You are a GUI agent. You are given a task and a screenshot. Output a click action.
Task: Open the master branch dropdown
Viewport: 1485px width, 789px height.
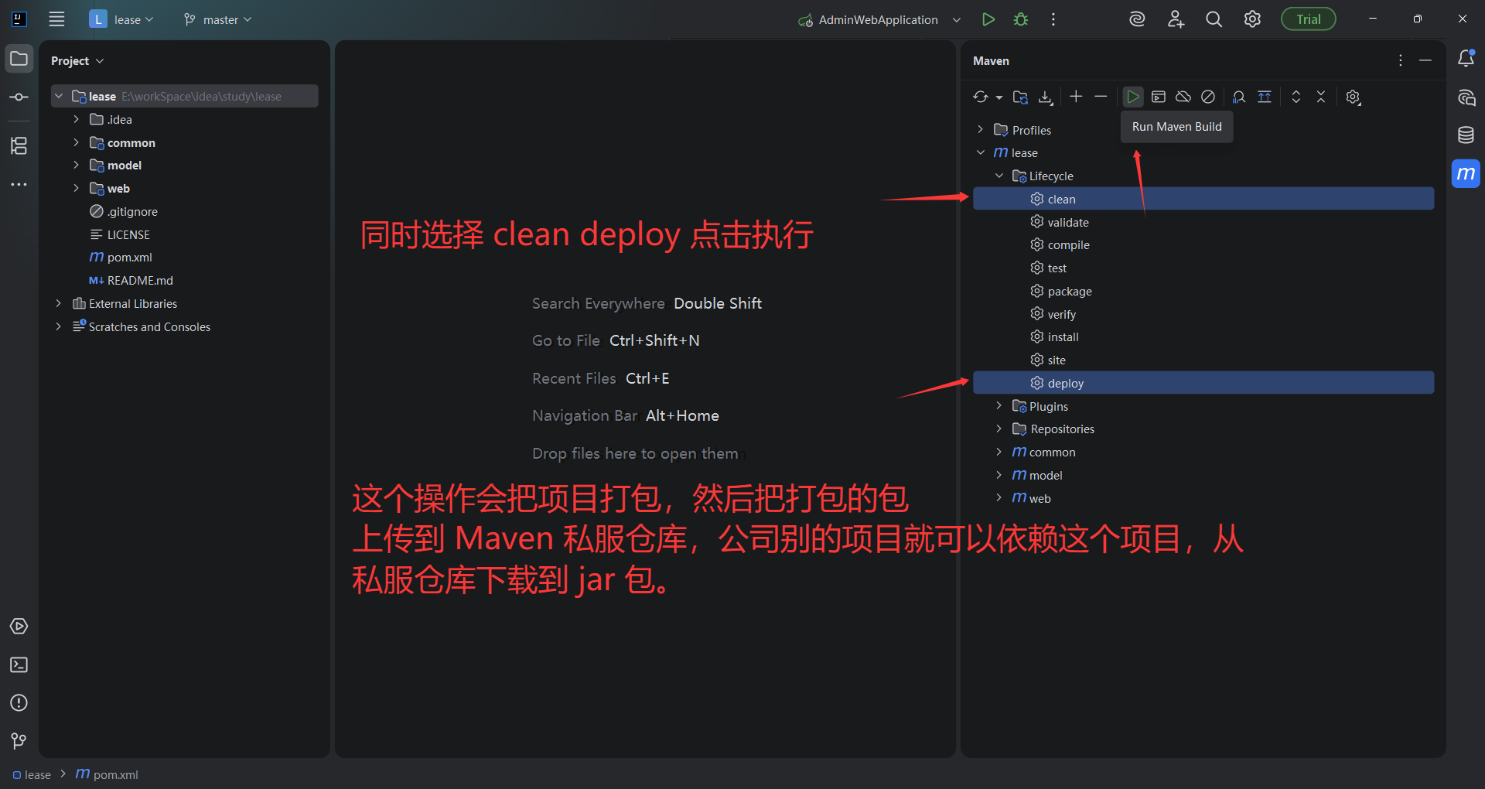(x=218, y=19)
